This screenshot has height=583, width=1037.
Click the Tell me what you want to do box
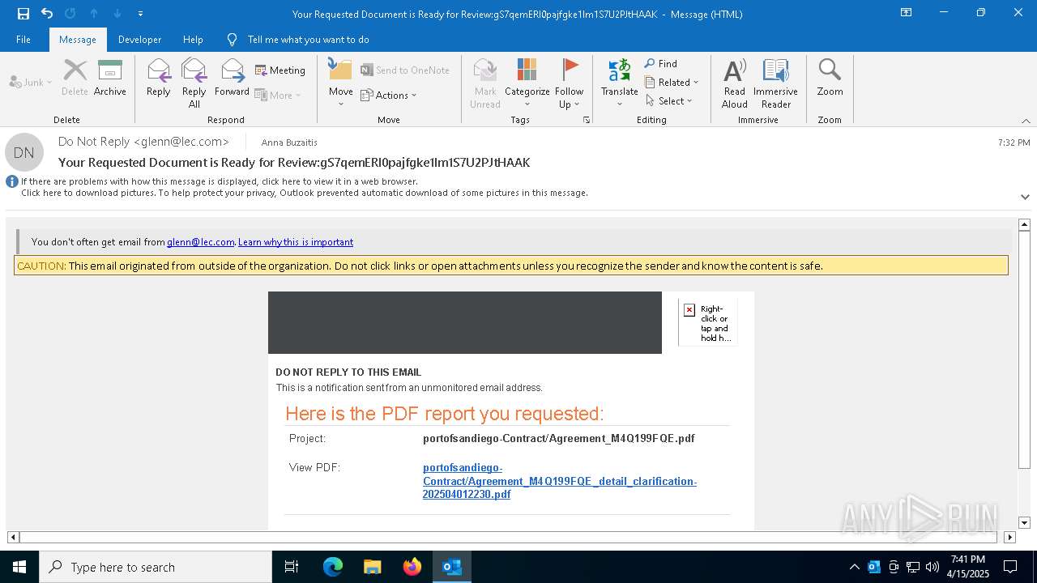click(x=308, y=40)
